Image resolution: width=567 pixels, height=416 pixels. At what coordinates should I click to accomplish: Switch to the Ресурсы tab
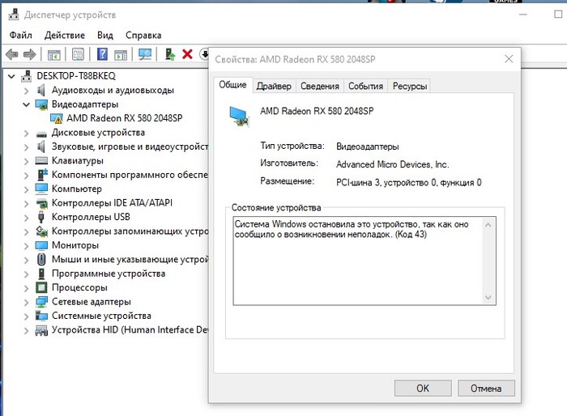[x=410, y=86]
